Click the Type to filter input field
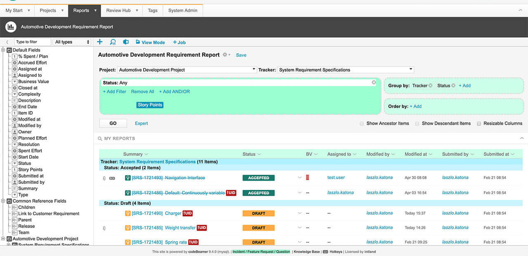 (33, 42)
